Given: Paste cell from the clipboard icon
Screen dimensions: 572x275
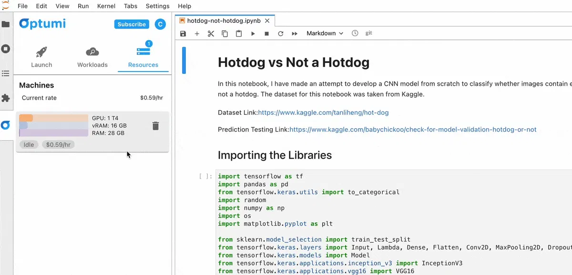Looking at the screenshot, I should [239, 33].
